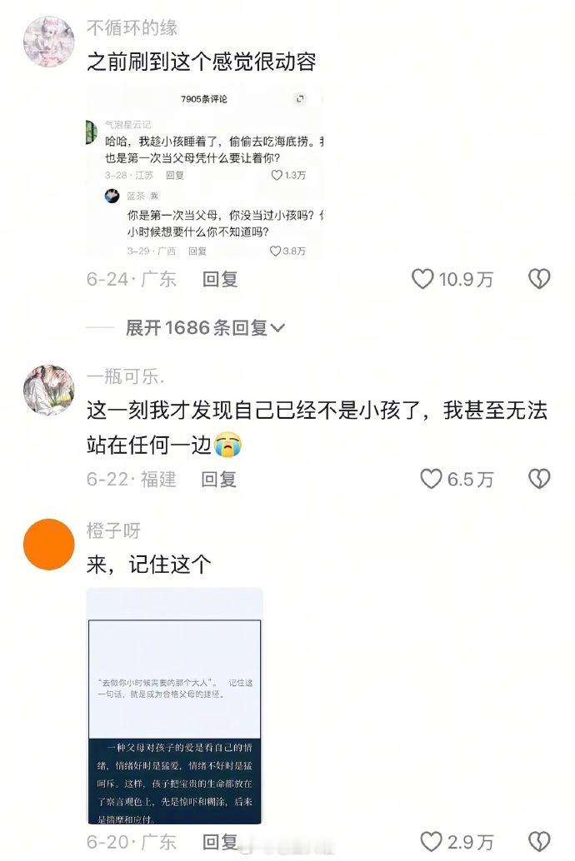Like 一瓶可乐's comment with heart icon
Viewport: 575px width, 861px height.
coord(431,478)
